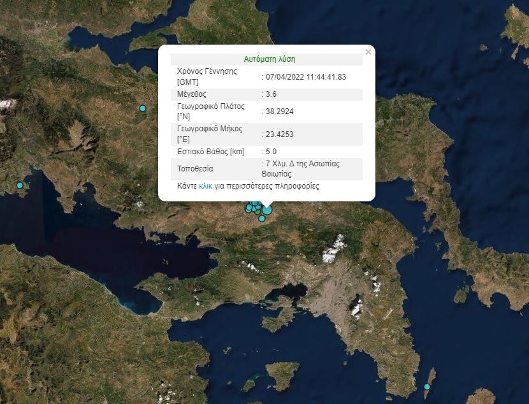Select the earthquake marker at far left edge
This screenshot has width=529, height=404.
click(20, 185)
